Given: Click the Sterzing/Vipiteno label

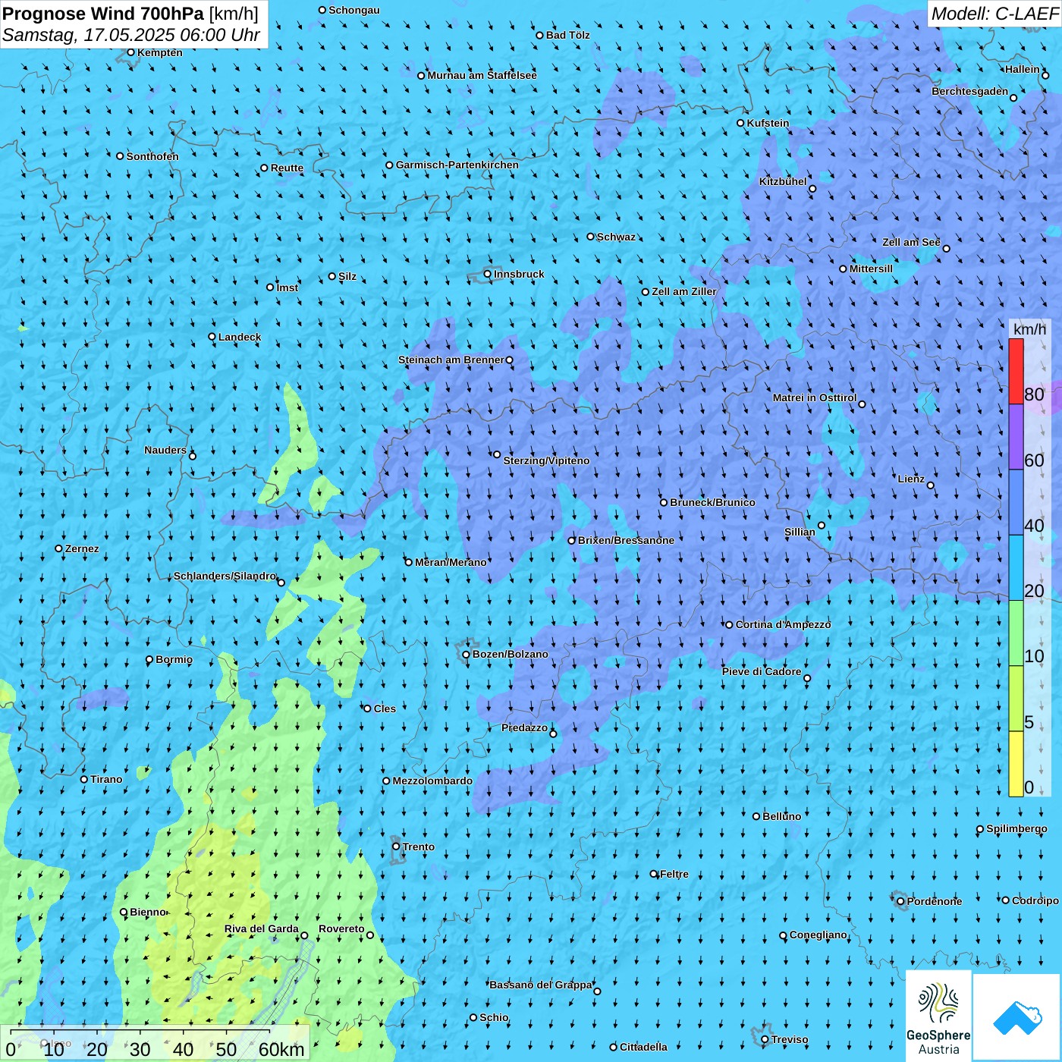Looking at the screenshot, I should pos(546,460).
